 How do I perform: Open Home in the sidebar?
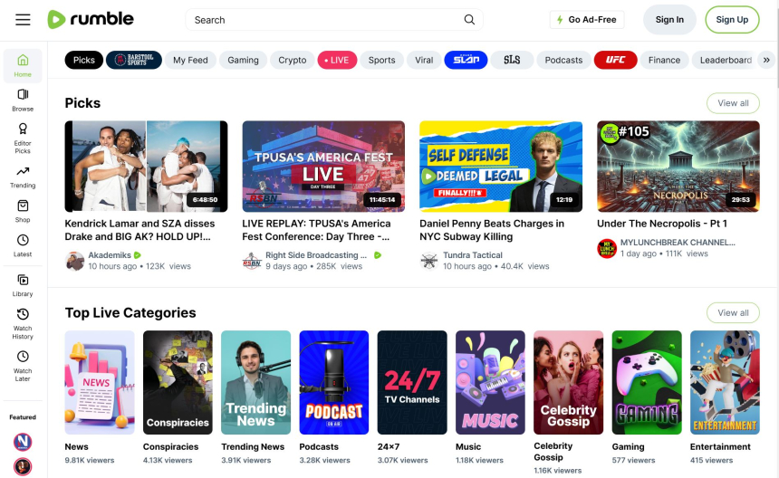[x=23, y=65]
